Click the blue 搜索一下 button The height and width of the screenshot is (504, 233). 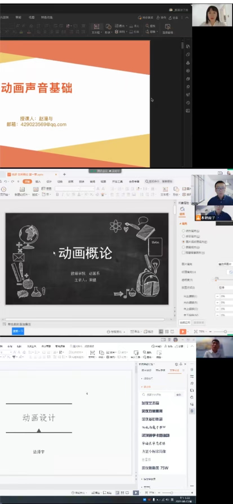18,331
